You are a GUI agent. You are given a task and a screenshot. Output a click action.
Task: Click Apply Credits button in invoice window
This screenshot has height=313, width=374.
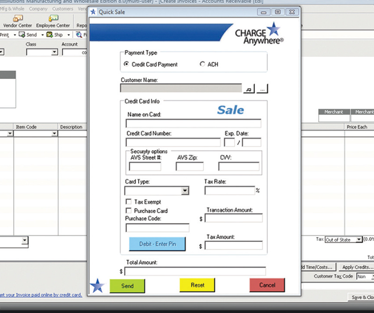(x=357, y=267)
